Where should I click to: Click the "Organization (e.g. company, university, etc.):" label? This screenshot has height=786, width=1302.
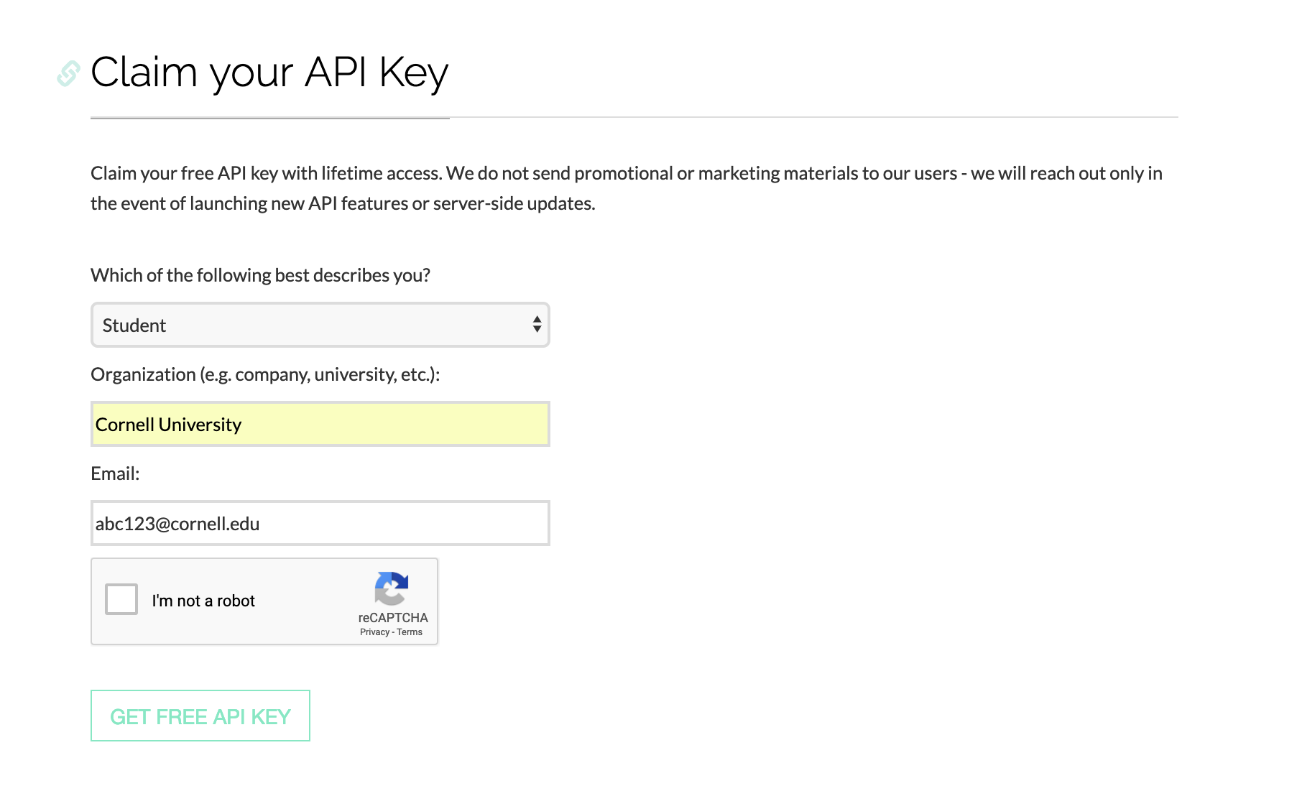tap(265, 374)
